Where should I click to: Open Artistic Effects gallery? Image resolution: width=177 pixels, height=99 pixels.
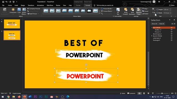[24, 11]
